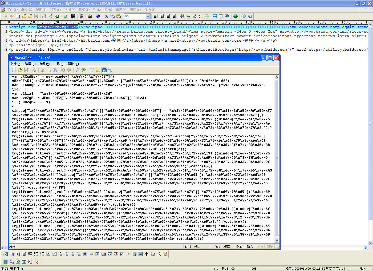Viewport: 373px width, 271px height.
Task: Click Print icon in UltraEdit toolbar
Action: click(x=44, y=16)
